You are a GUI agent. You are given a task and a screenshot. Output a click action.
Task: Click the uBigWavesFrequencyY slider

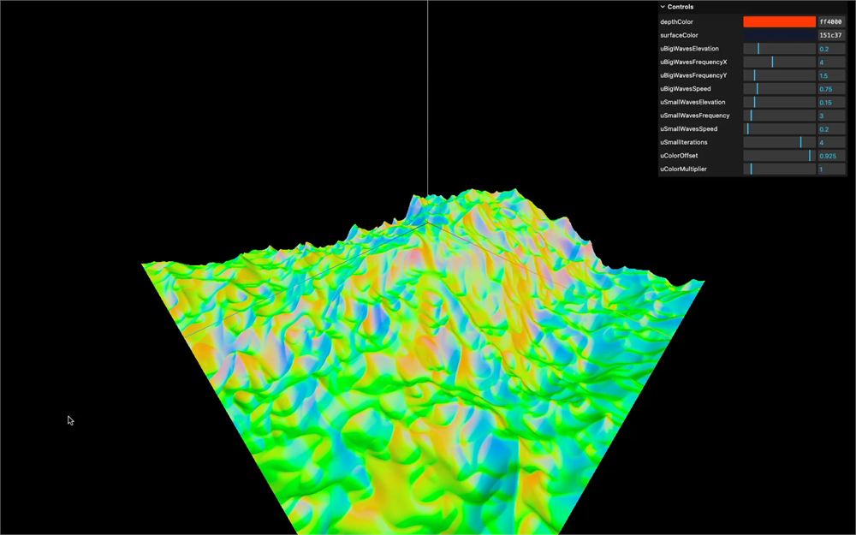pyautogui.click(x=779, y=75)
